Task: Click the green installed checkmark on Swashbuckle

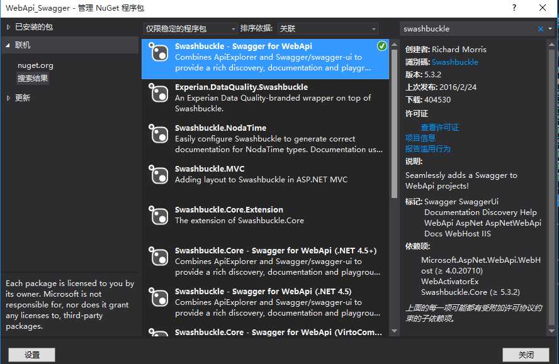Action: click(382, 46)
